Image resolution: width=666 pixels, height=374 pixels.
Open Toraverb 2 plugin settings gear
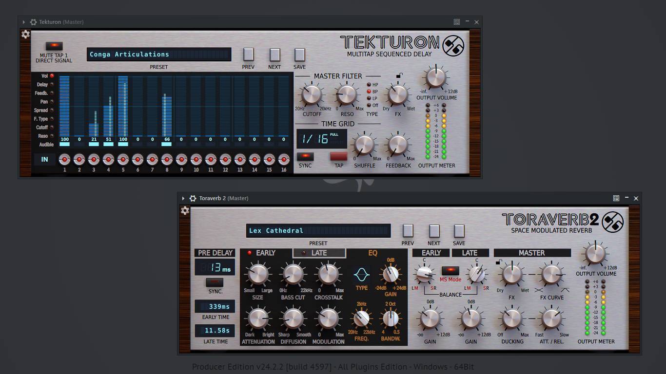[x=185, y=210]
